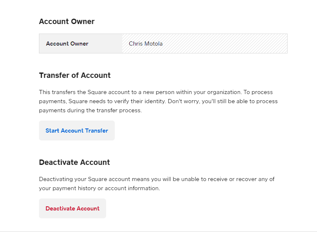317x232 pixels.
Task: Click the name Chris Motola
Action: (x=145, y=43)
